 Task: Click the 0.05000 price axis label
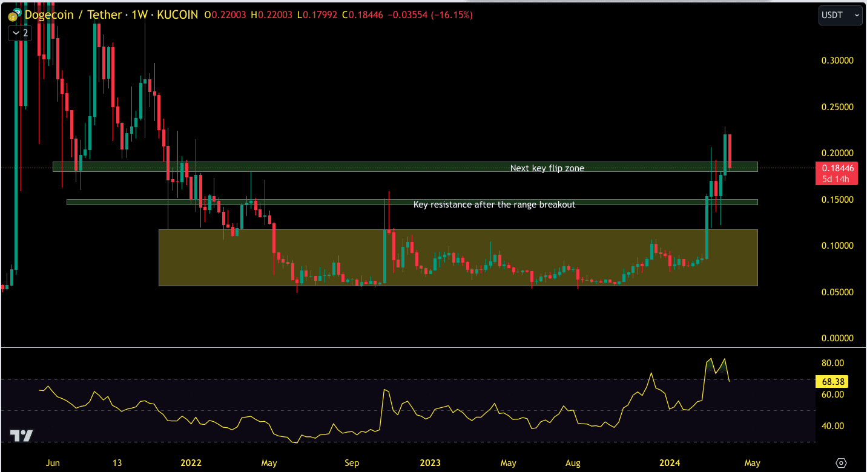click(837, 292)
